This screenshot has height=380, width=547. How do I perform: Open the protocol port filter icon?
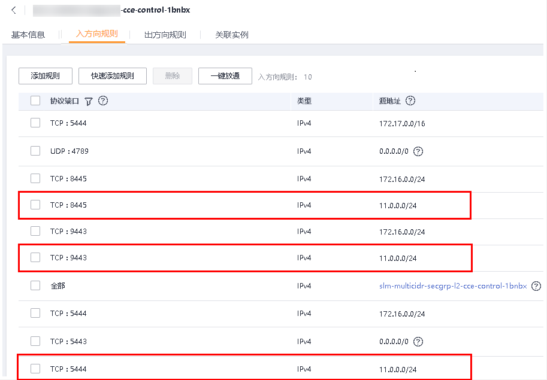[89, 101]
